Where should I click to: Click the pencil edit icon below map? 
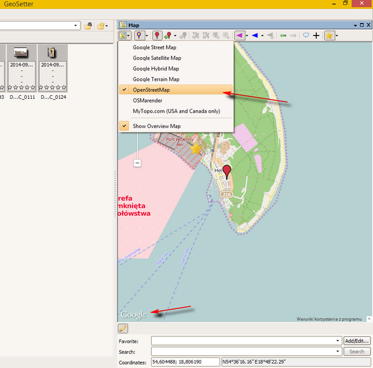point(122,329)
